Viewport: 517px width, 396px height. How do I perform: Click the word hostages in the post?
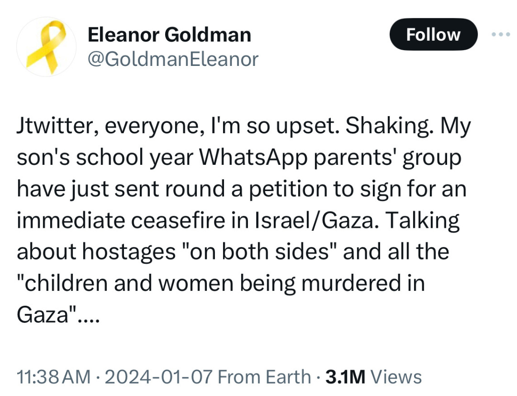129,253
